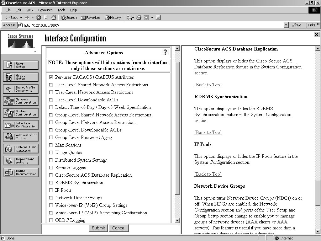Click the Back navigation arrow
This screenshot has width=321, height=241.
pos(12,18)
